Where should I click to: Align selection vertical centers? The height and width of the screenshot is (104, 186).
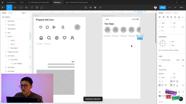click(175, 17)
